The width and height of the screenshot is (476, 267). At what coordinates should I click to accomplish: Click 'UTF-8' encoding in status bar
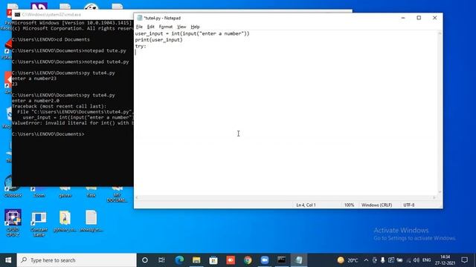pyautogui.click(x=409, y=205)
